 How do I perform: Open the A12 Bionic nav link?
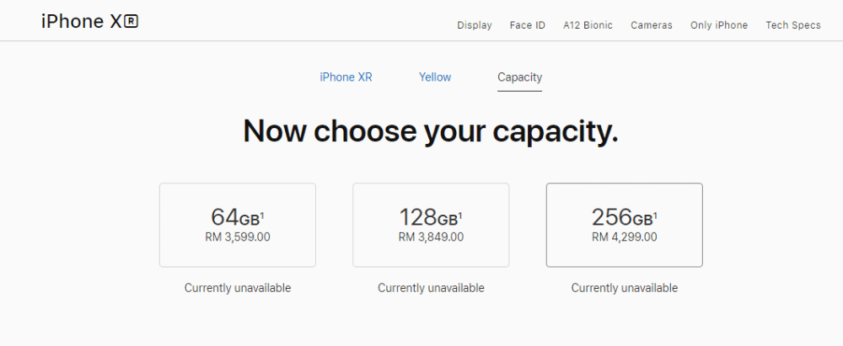pyautogui.click(x=588, y=25)
